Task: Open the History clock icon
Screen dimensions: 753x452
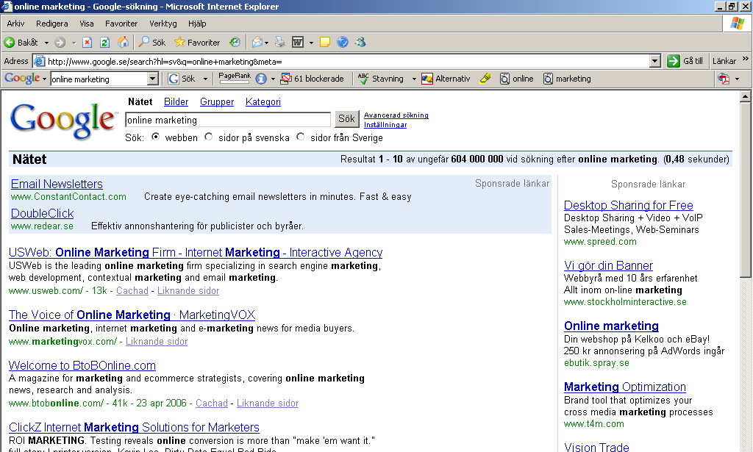Action: (235, 42)
